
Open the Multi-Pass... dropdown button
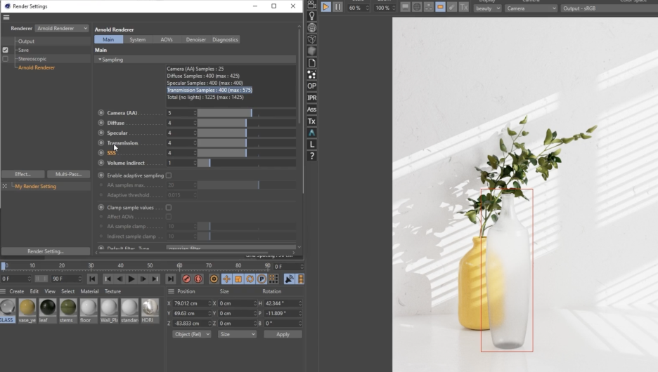tap(68, 174)
